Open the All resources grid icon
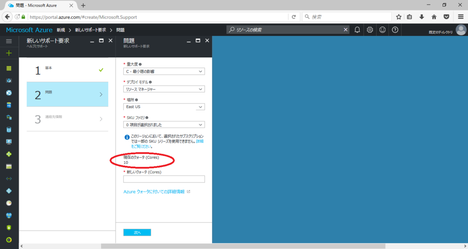Image resolution: width=468 pixels, height=249 pixels. click(9, 68)
